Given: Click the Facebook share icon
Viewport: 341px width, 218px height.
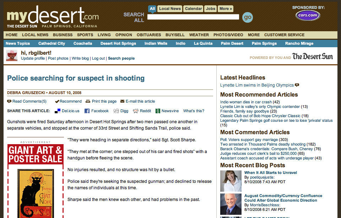Looking at the screenshot, I should [87, 111].
